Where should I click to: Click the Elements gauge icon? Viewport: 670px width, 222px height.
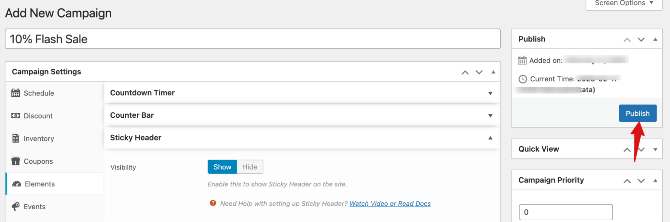click(x=16, y=184)
